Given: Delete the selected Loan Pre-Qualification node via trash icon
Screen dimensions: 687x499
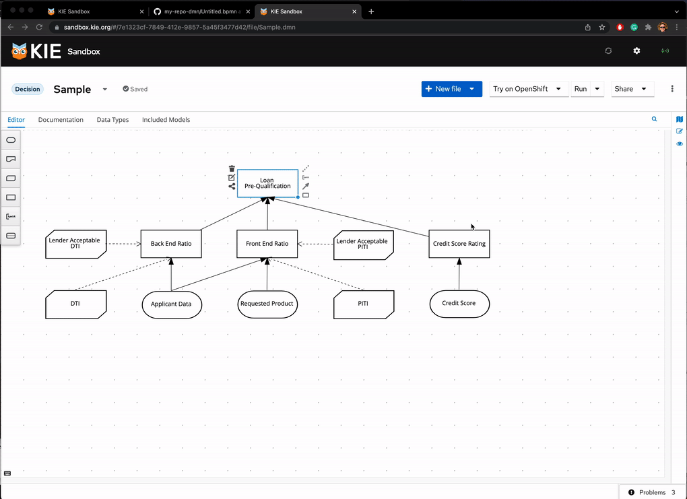Looking at the screenshot, I should tap(232, 169).
